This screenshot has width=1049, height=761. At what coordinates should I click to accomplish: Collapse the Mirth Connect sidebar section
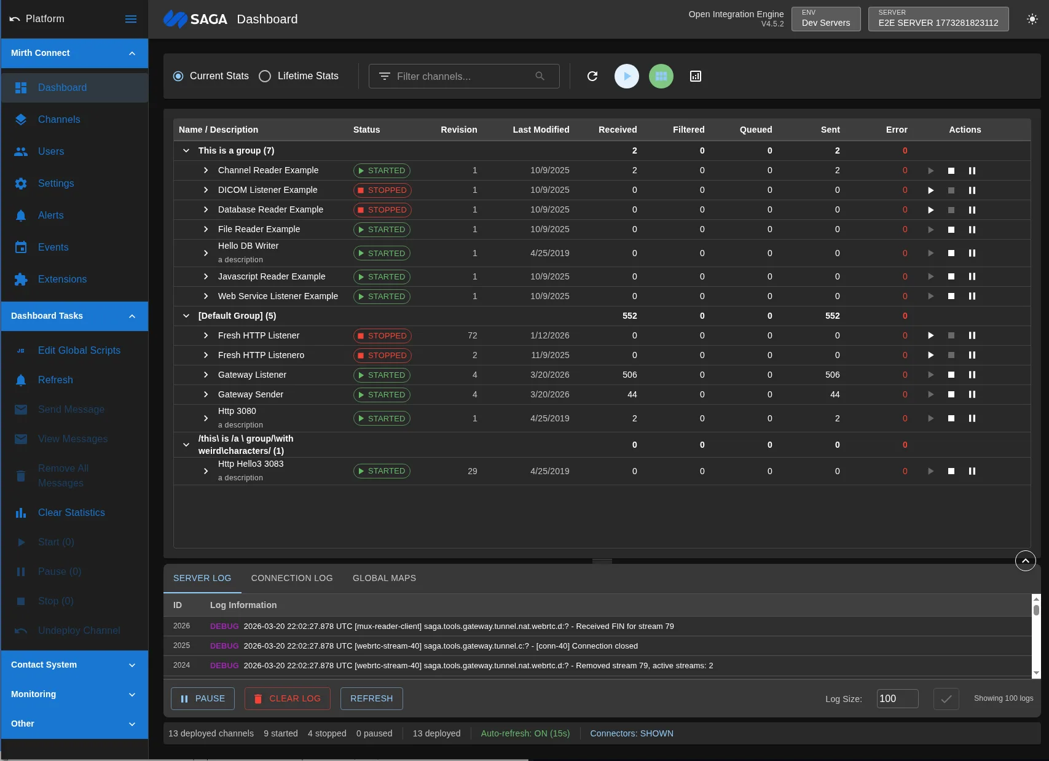pyautogui.click(x=132, y=53)
